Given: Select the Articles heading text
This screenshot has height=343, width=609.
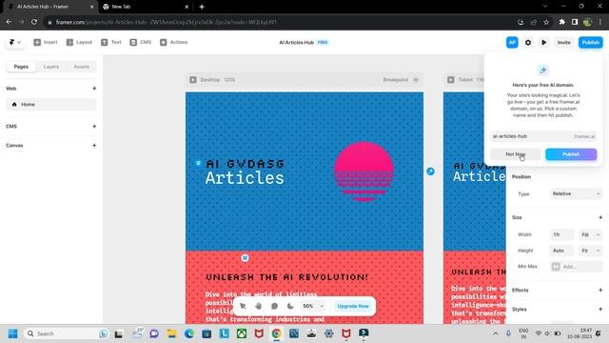Looking at the screenshot, I should pos(245,178).
